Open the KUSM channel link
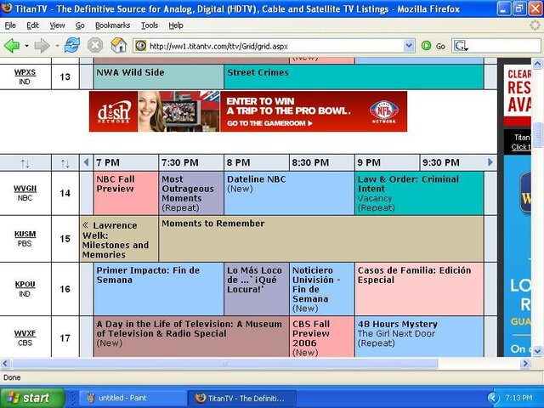544x408 pixels. (x=25, y=235)
